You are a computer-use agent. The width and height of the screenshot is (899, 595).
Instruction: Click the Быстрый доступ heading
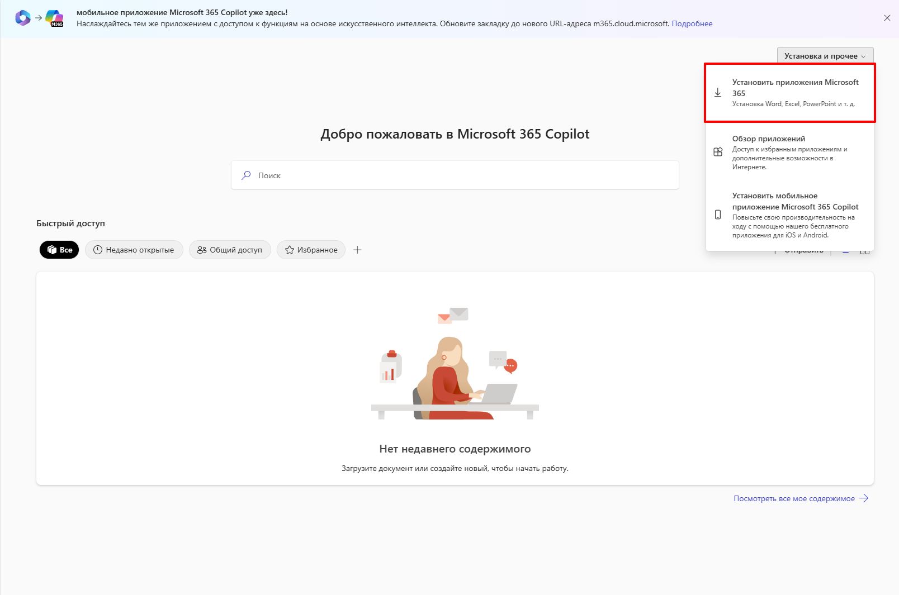coord(70,223)
